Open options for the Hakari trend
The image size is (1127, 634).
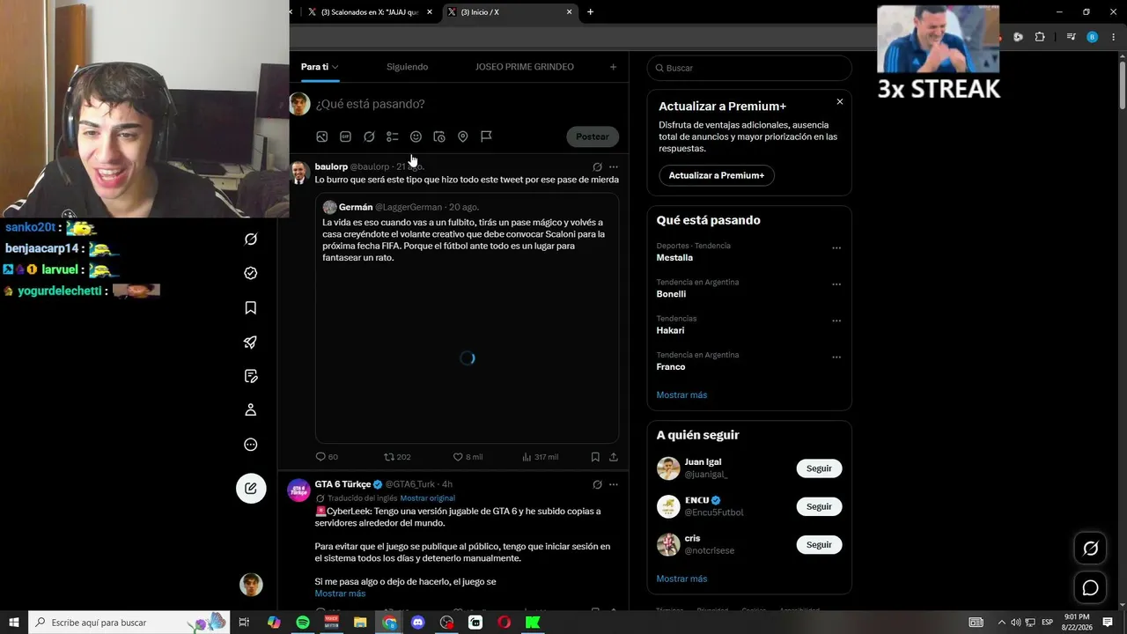click(836, 321)
